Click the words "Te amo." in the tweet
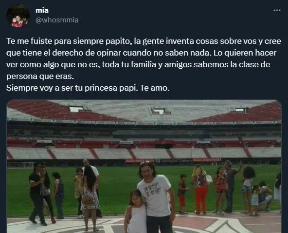288x233 pixels. click(155, 88)
